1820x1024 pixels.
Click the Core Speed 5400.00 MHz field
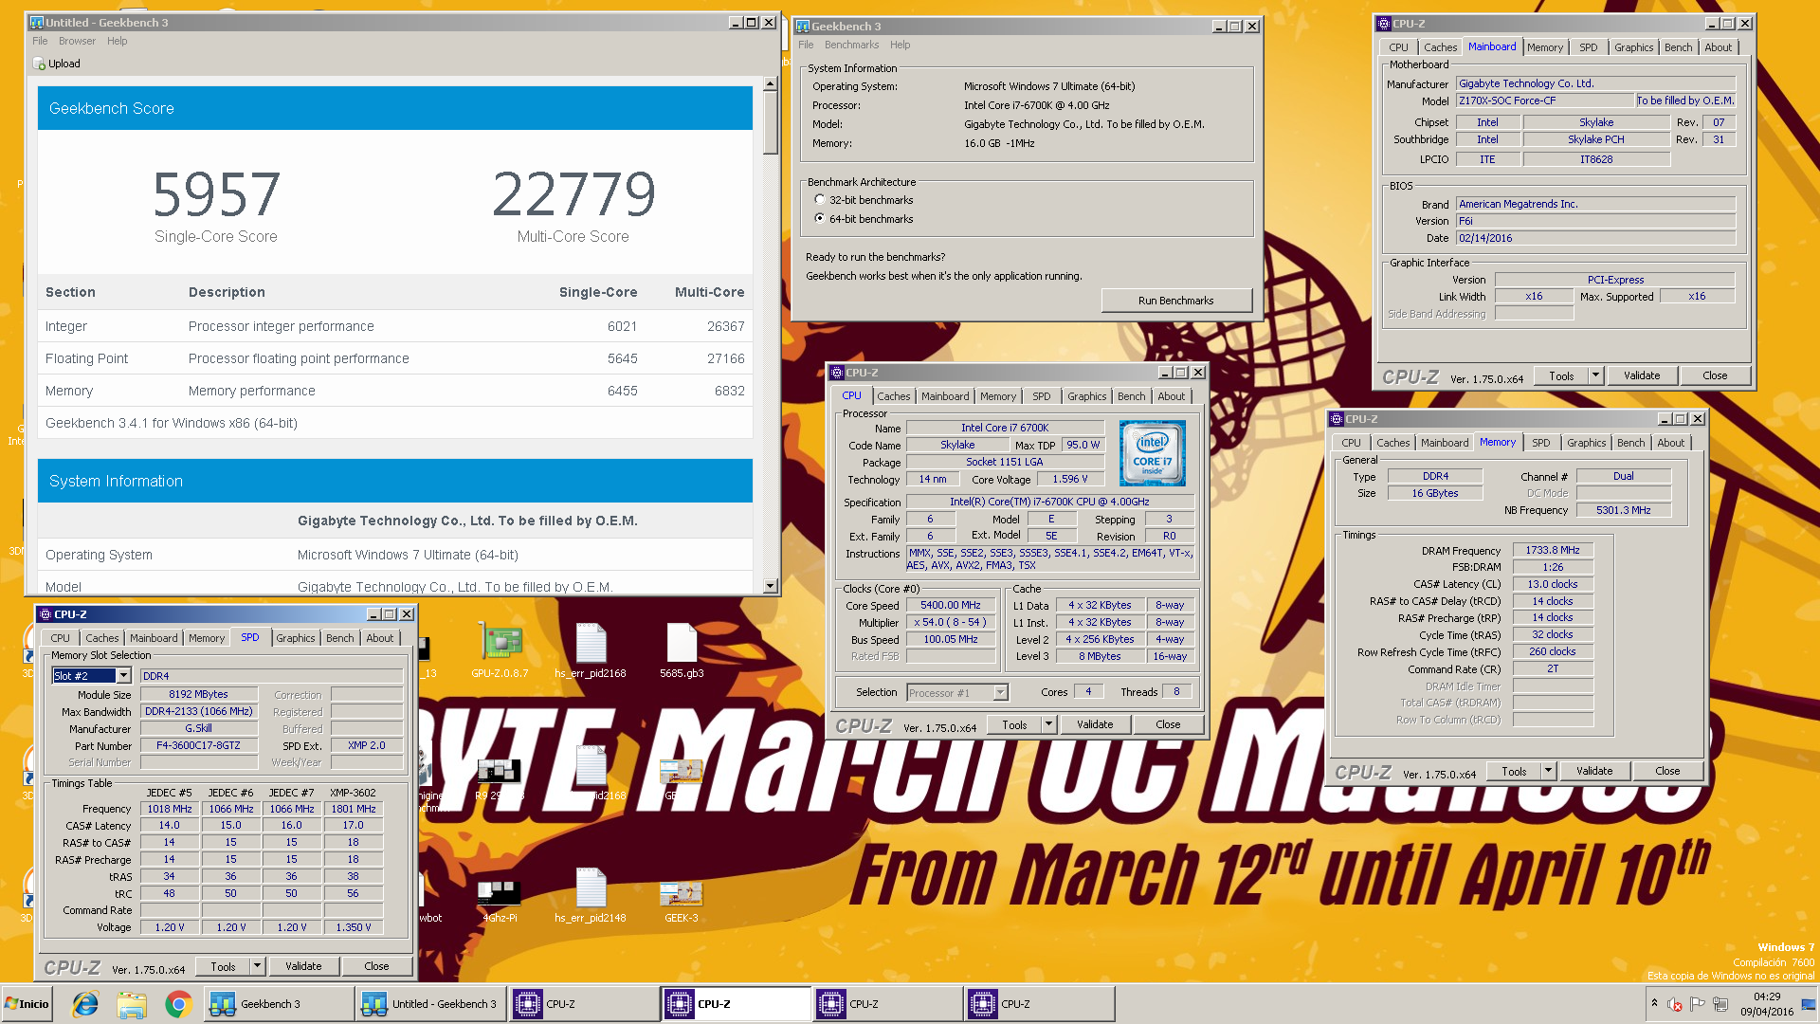coord(951,606)
